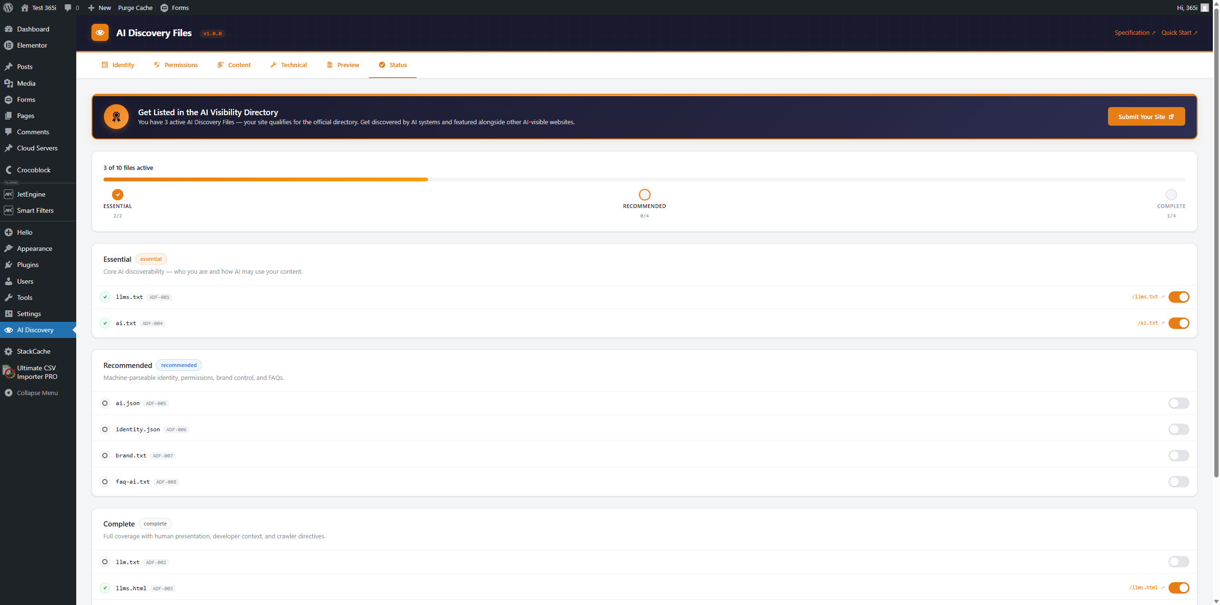Viewport: 1220px width, 605px height.
Task: Open the /ai.txt file link
Action: (x=1149, y=323)
